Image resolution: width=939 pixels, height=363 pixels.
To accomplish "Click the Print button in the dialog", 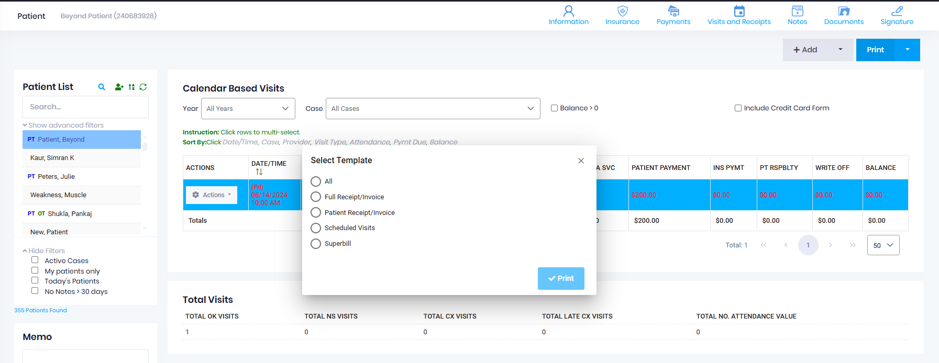I will [560, 278].
